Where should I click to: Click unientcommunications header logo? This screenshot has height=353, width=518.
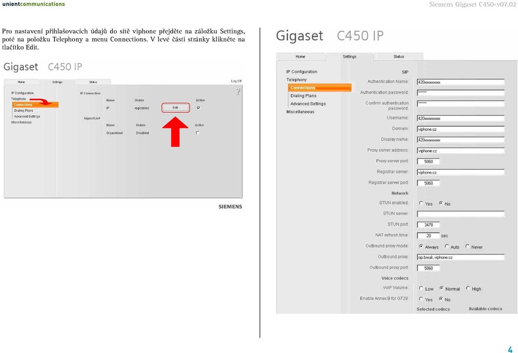[33, 4]
